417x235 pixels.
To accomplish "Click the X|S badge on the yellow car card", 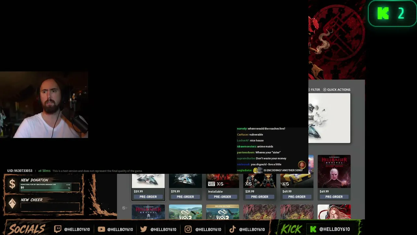I will [285, 184].
